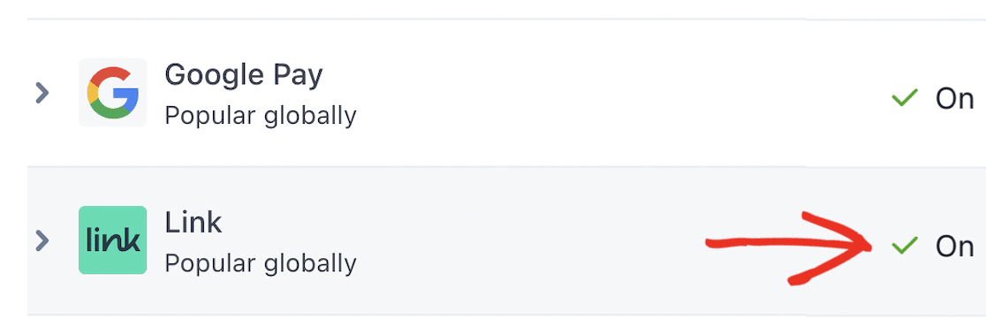
Task: Open the Google Pay title
Action: [243, 76]
